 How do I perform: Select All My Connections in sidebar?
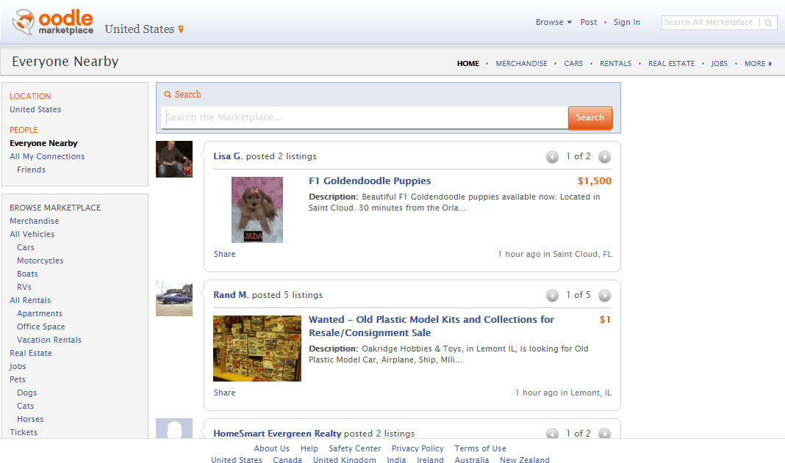click(47, 156)
